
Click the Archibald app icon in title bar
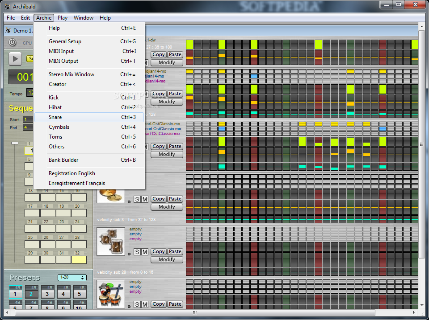point(8,6)
